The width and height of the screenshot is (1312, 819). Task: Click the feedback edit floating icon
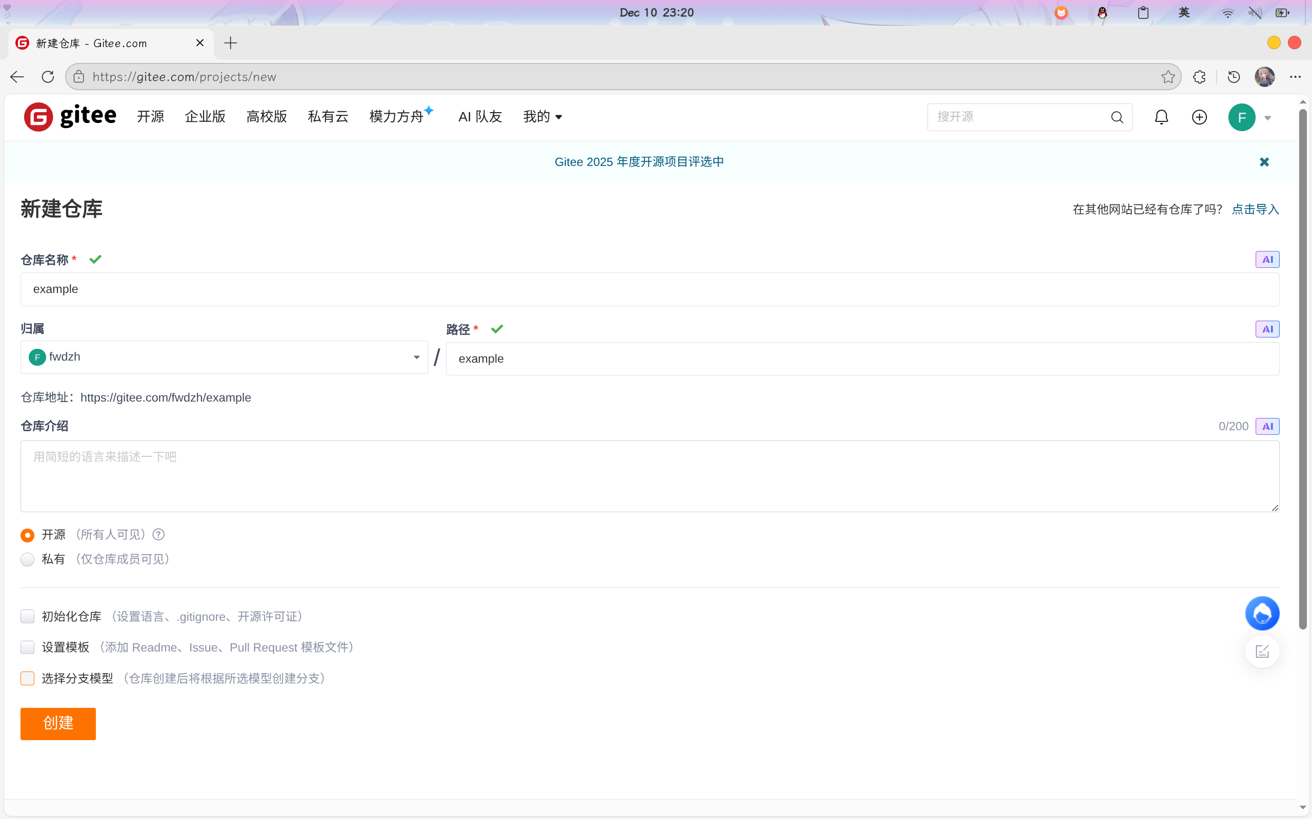pyautogui.click(x=1262, y=651)
